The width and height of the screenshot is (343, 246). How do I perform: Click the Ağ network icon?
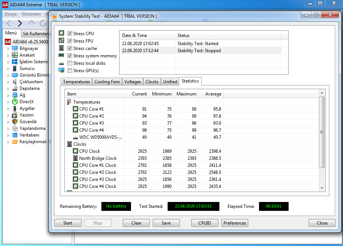click(15, 95)
